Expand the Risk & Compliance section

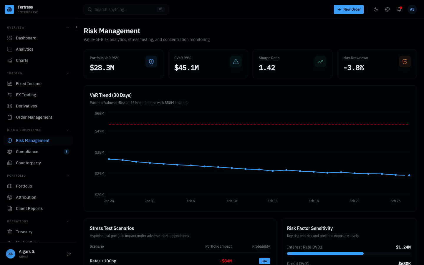point(67,130)
